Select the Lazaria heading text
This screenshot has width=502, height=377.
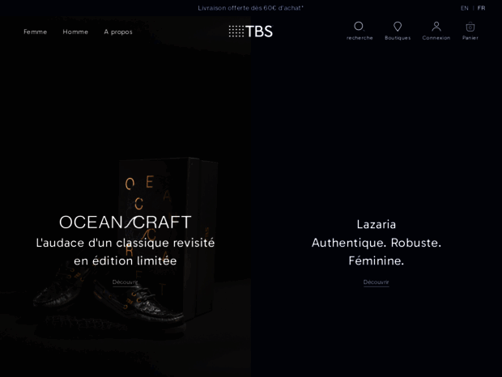376,224
